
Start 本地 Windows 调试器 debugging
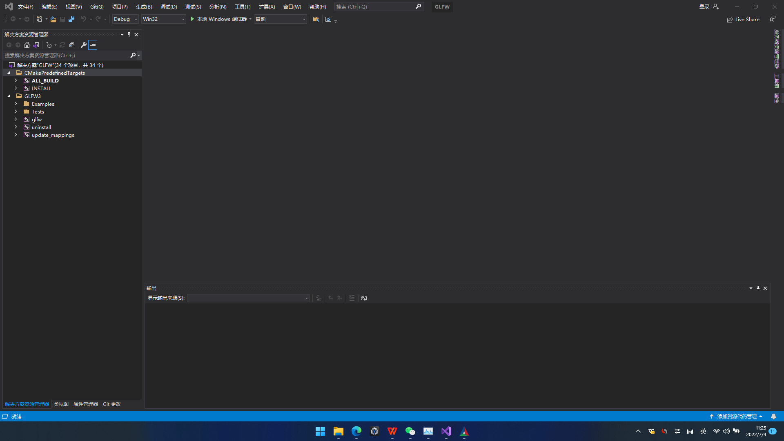pos(218,19)
